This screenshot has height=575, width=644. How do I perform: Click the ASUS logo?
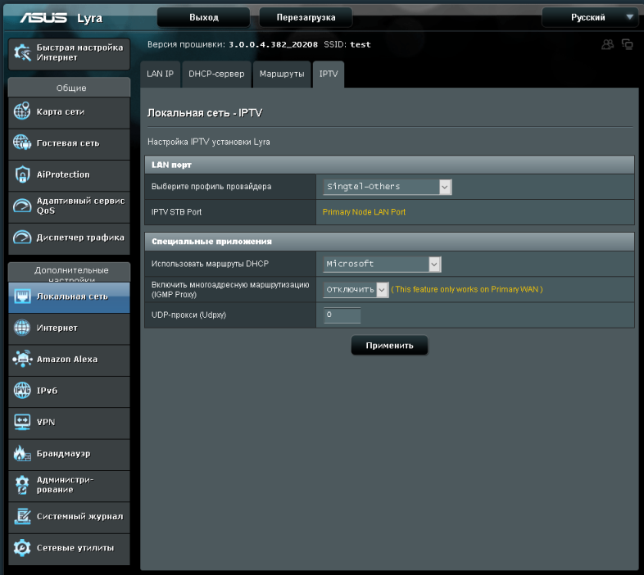coord(43,18)
